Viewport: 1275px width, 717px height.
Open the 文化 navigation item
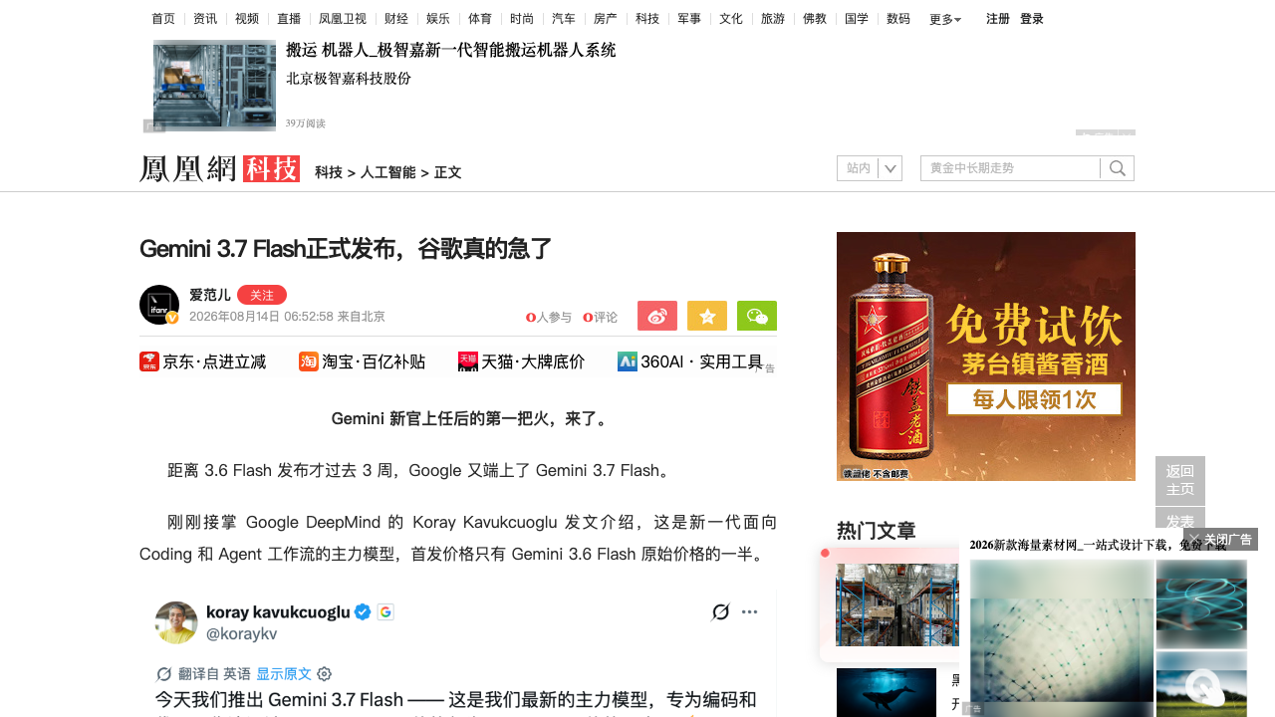[731, 18]
